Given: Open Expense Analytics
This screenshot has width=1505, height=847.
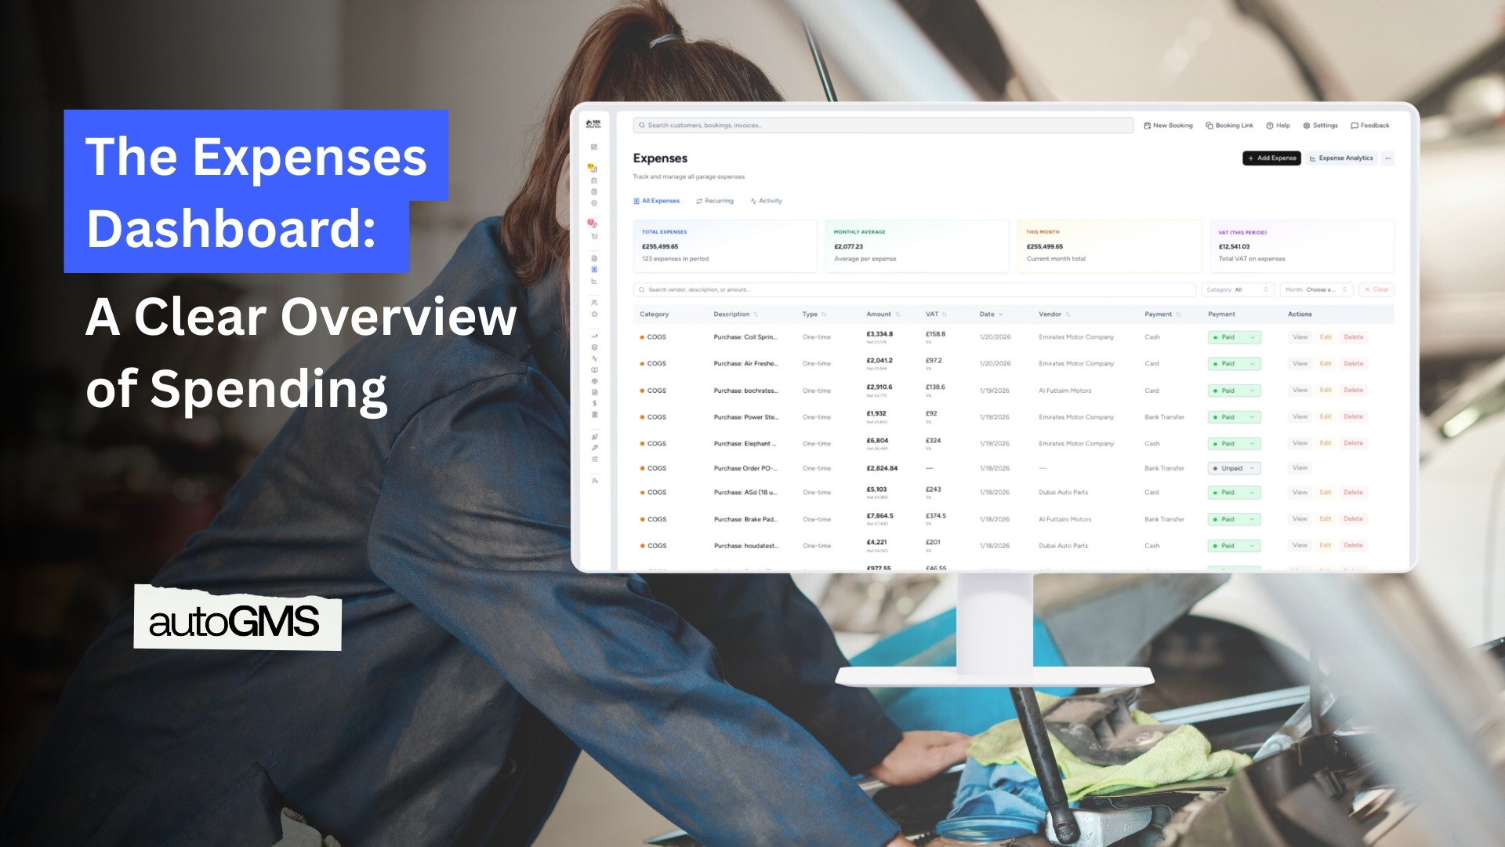Looking at the screenshot, I should (x=1340, y=158).
